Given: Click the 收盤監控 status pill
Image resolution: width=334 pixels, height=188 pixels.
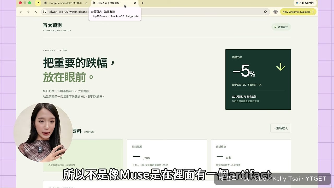Looking at the screenshot, I should 281,27.
